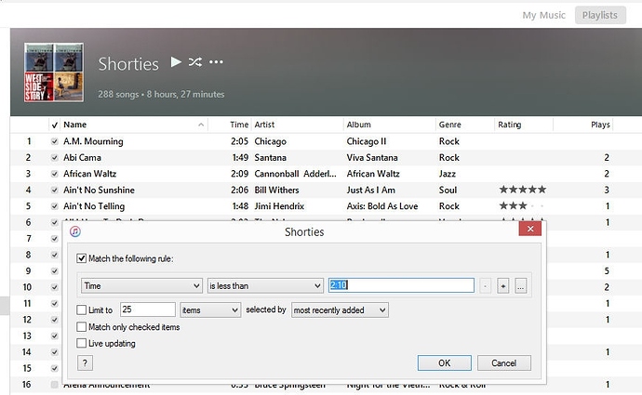Click the Jazz genre cell

pyautogui.click(x=448, y=174)
